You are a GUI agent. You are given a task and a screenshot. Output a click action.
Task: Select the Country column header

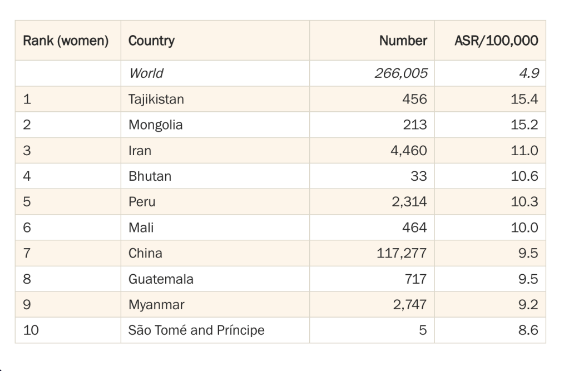point(151,41)
